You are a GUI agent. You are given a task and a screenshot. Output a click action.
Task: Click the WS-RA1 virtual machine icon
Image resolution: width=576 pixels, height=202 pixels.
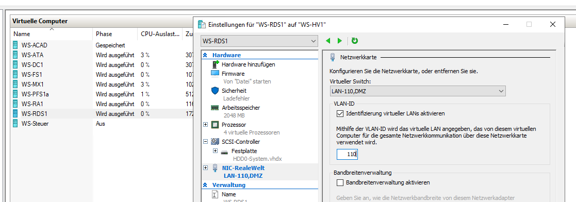[15, 104]
